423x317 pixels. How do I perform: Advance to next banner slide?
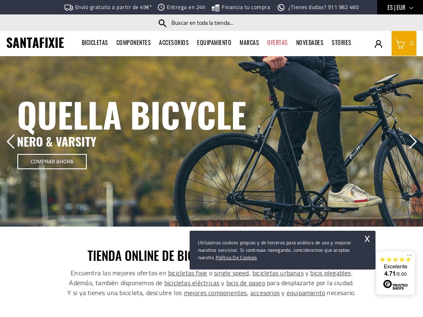click(x=413, y=142)
